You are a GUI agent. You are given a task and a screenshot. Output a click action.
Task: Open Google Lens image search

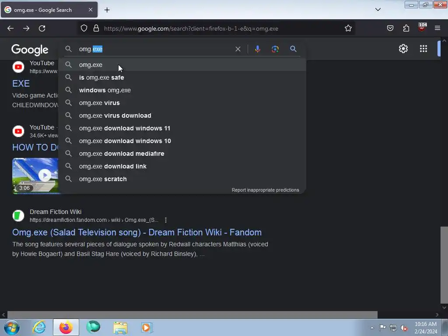tap(275, 49)
